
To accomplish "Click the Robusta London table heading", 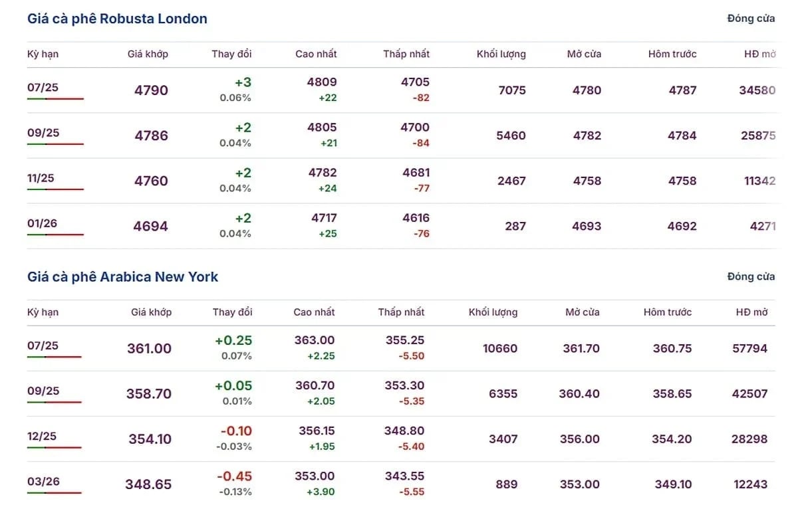I will point(117,19).
